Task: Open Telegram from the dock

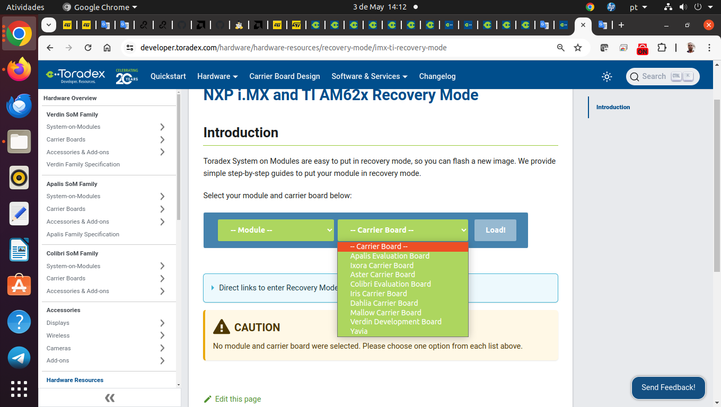Action: 19,358
